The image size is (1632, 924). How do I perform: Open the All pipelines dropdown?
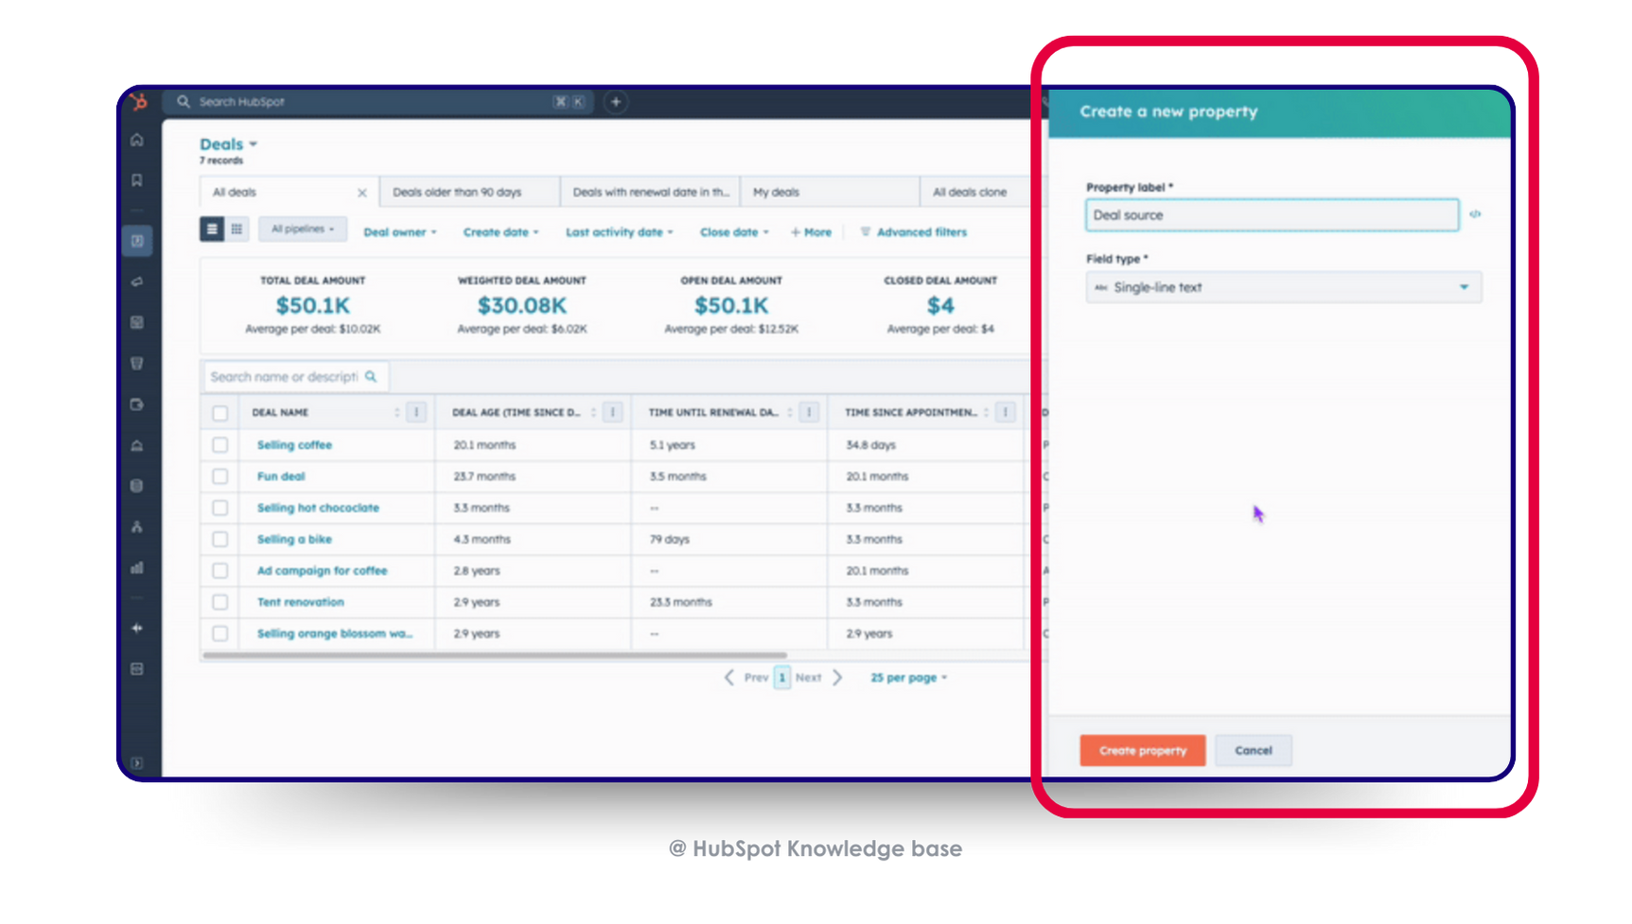coord(303,229)
